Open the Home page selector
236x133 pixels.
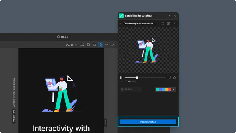coord(64,37)
